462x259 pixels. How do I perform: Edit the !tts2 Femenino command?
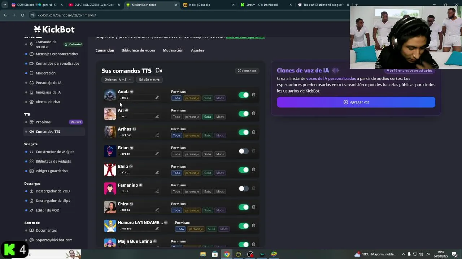click(x=157, y=191)
